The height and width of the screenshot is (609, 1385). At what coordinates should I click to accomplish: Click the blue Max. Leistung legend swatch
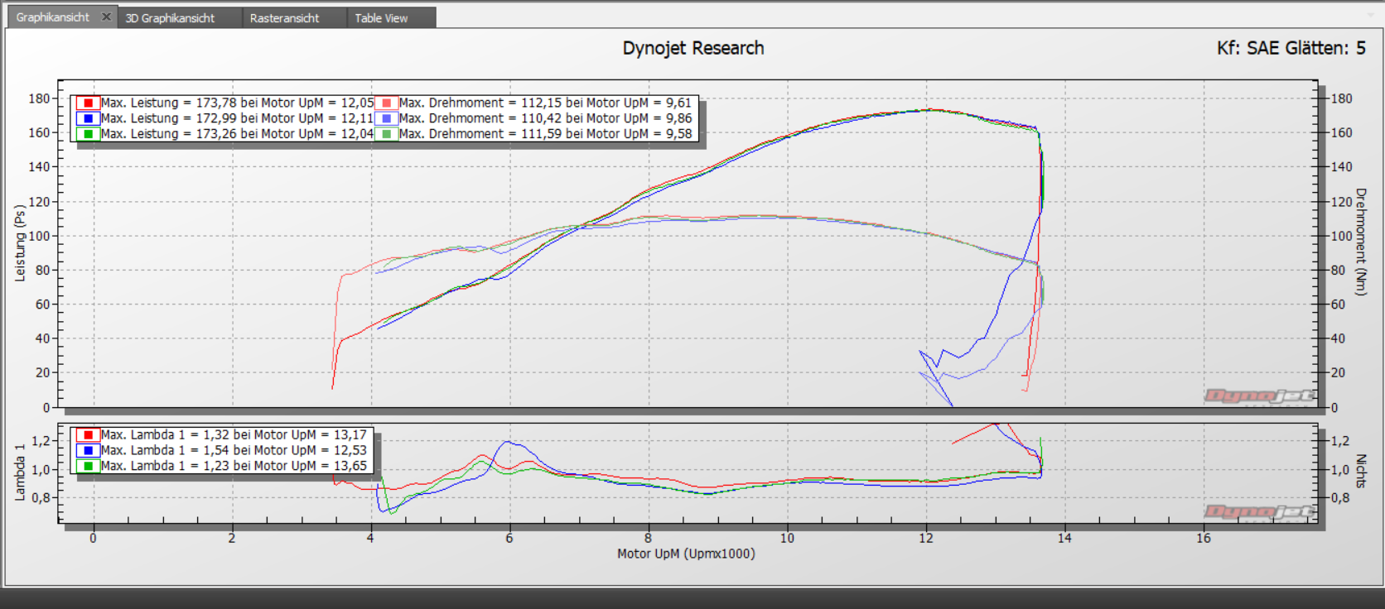(88, 118)
